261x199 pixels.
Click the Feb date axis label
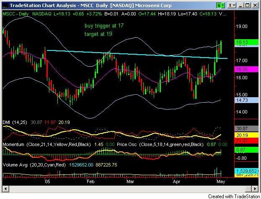tap(90, 181)
